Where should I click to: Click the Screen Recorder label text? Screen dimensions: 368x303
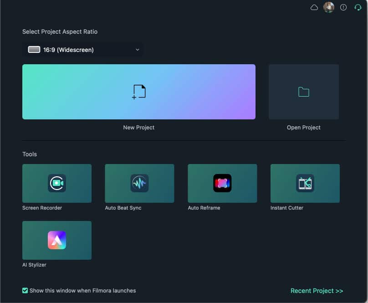(x=42, y=208)
